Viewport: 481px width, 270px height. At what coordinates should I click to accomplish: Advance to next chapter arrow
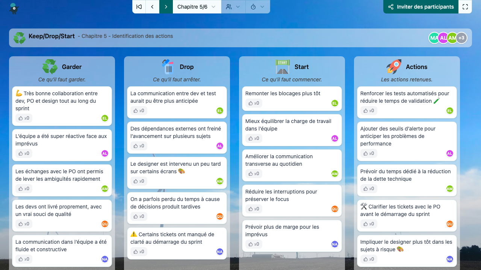tap(166, 7)
